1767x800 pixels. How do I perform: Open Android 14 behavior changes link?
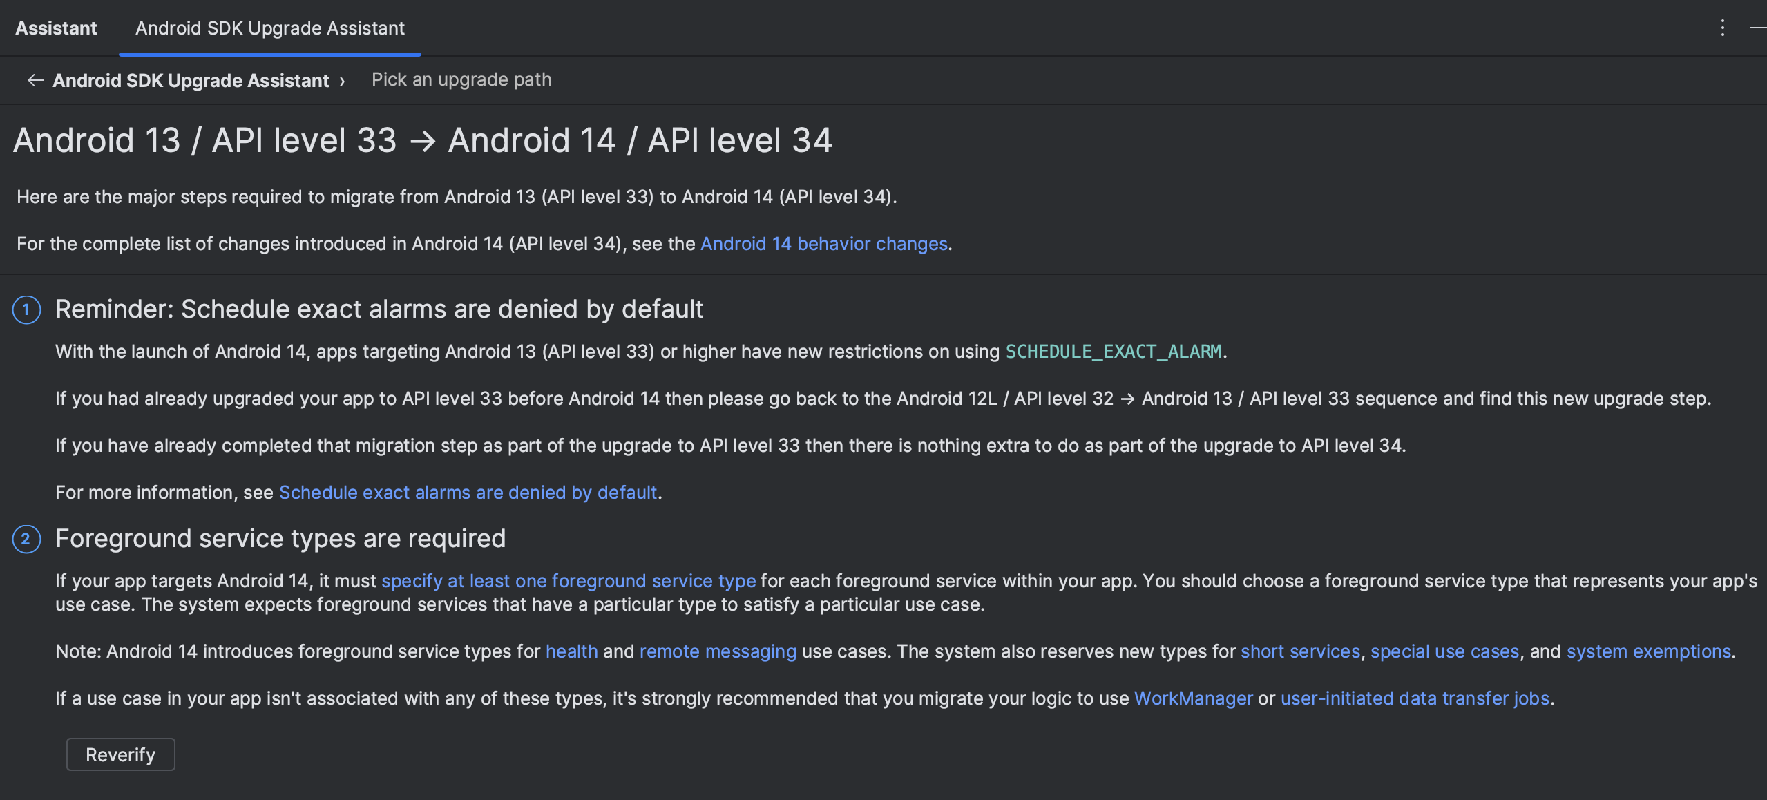tap(823, 243)
